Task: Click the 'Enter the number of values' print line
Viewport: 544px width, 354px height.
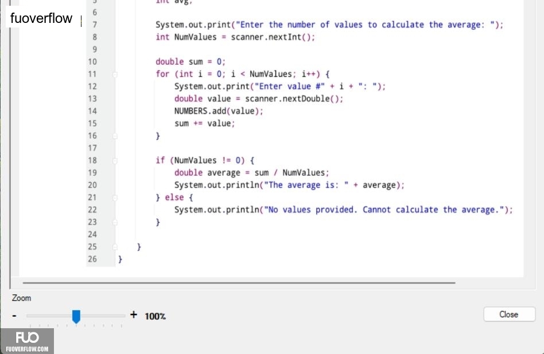Action: (329, 25)
